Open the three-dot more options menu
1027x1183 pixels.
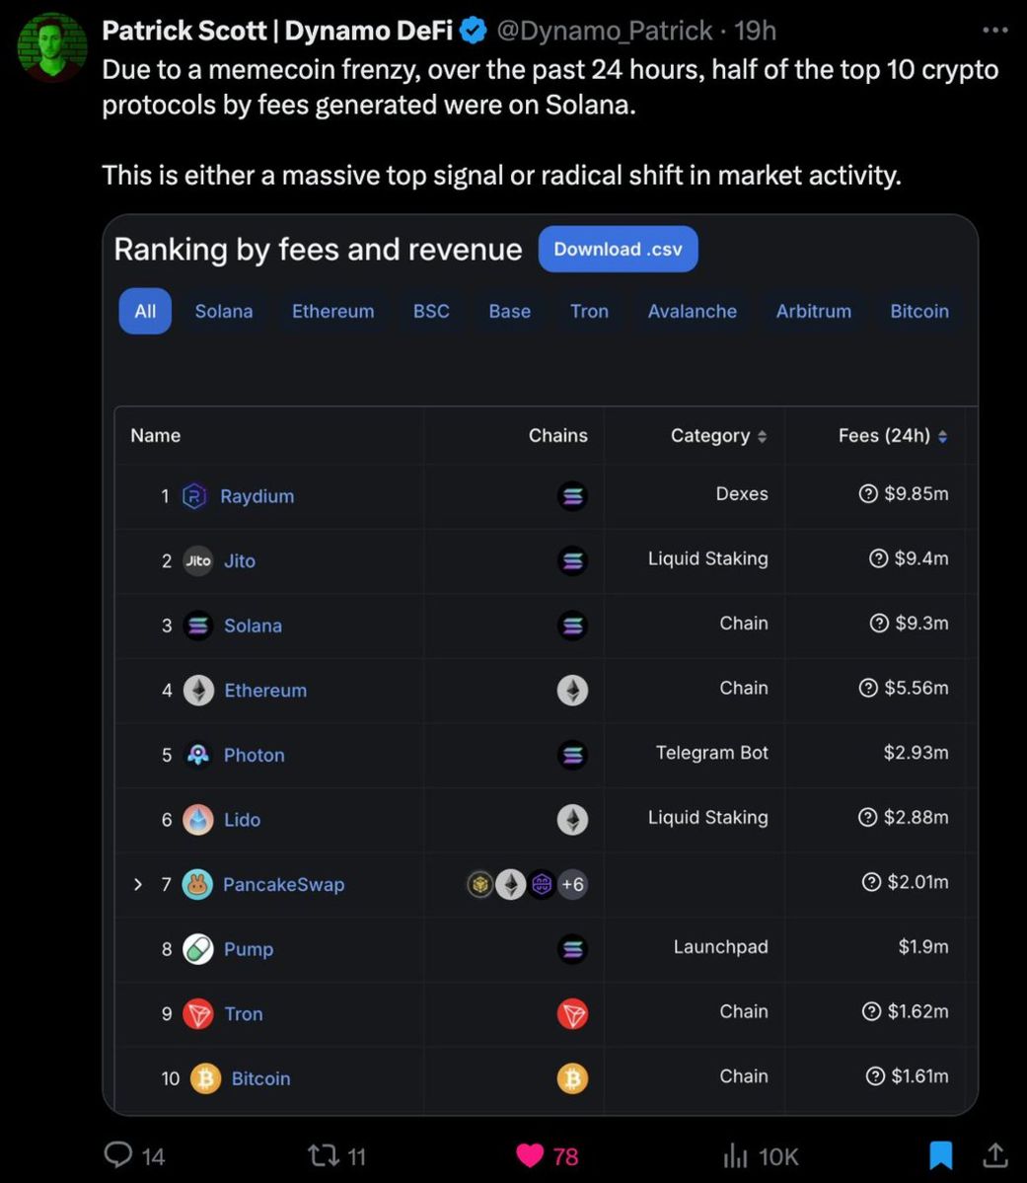pyautogui.click(x=995, y=31)
